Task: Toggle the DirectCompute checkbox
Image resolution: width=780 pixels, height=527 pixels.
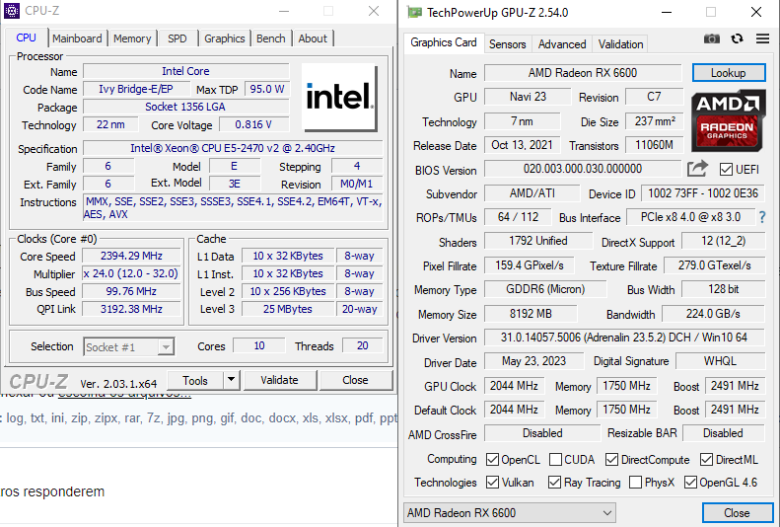Action: click(x=611, y=459)
